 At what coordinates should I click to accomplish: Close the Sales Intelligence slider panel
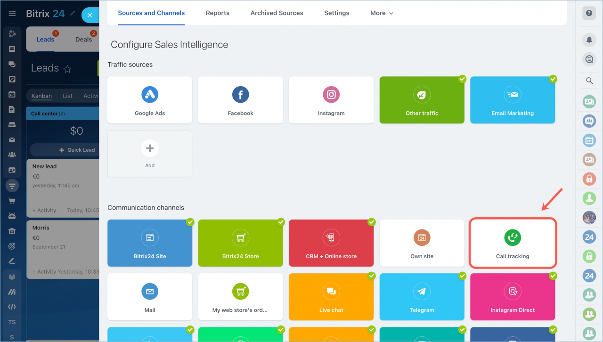(90, 15)
